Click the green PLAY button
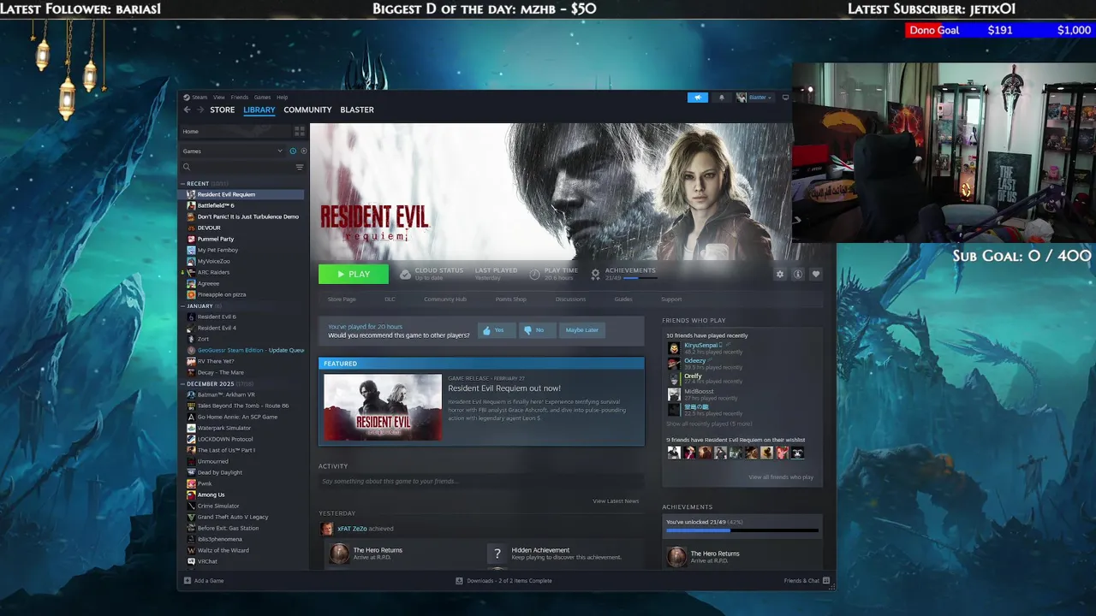 354,274
